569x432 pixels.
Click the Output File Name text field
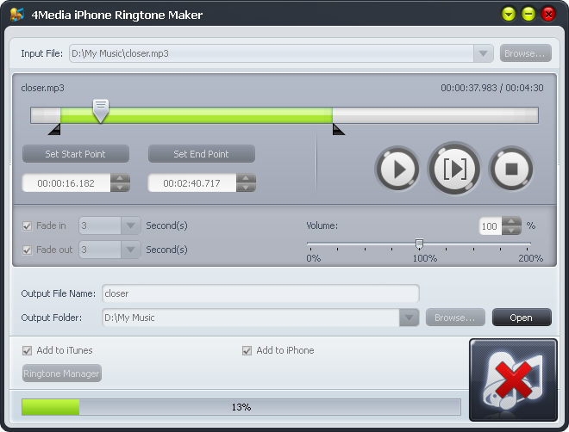click(260, 293)
